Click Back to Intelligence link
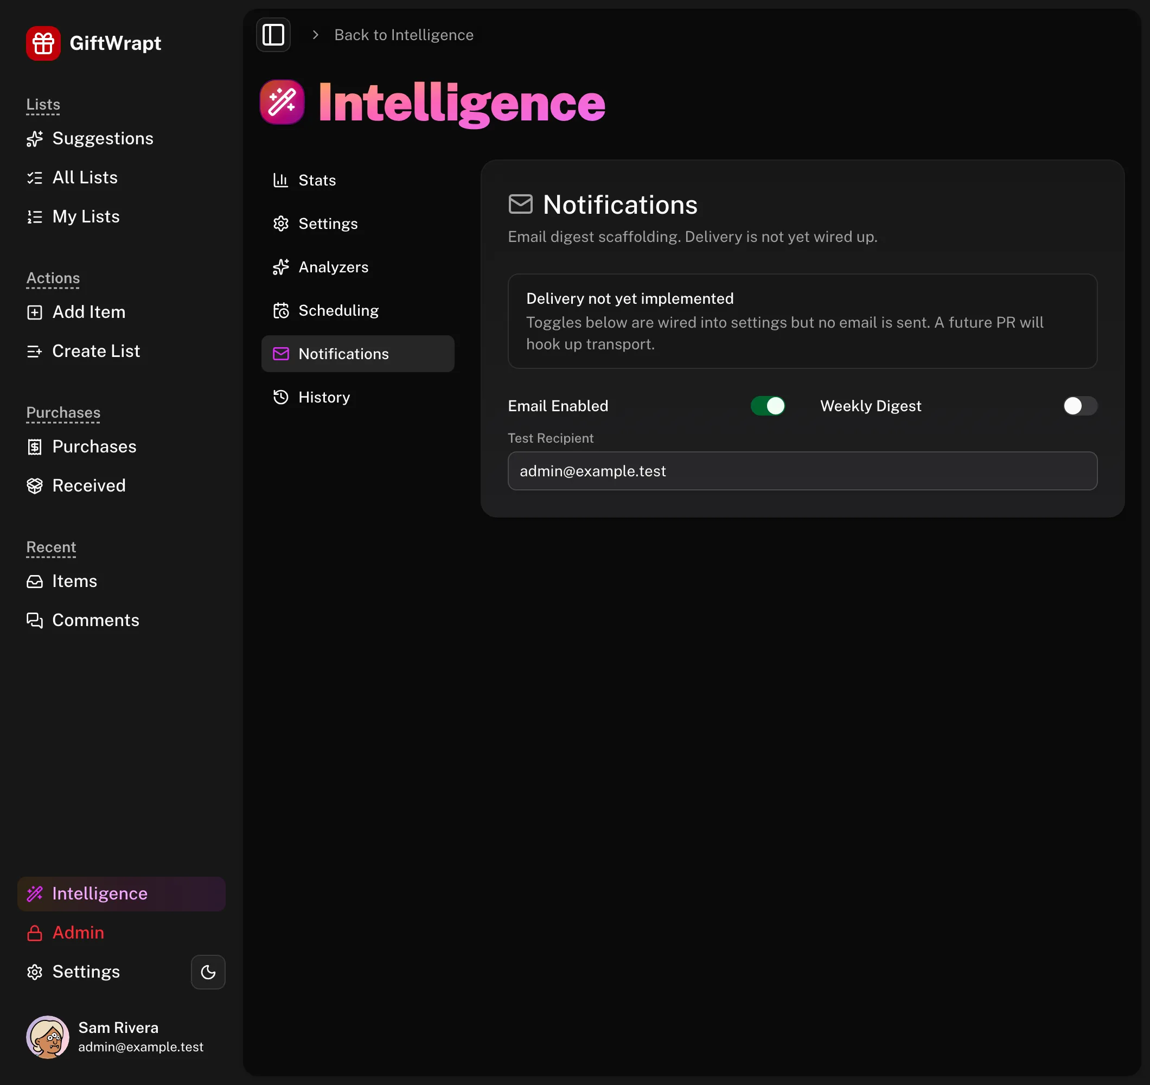Image resolution: width=1150 pixels, height=1085 pixels. coord(404,35)
